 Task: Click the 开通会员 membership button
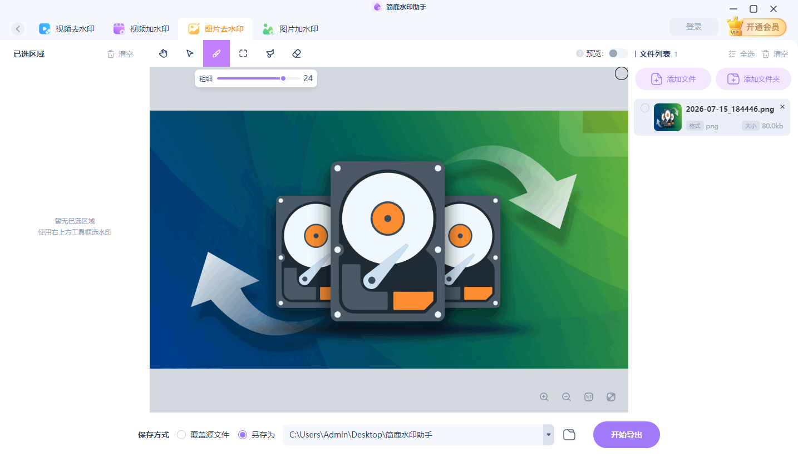point(757,27)
